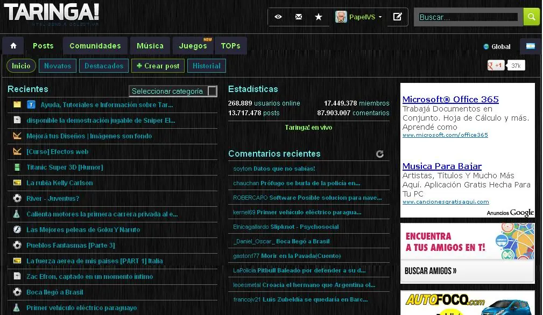Open the Seleccionar categoría dropdown

[173, 91]
